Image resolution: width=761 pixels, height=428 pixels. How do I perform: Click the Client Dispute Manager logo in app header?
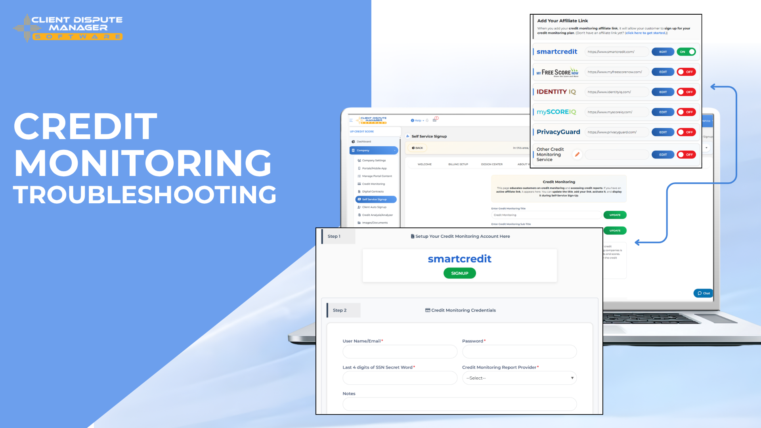pos(372,120)
